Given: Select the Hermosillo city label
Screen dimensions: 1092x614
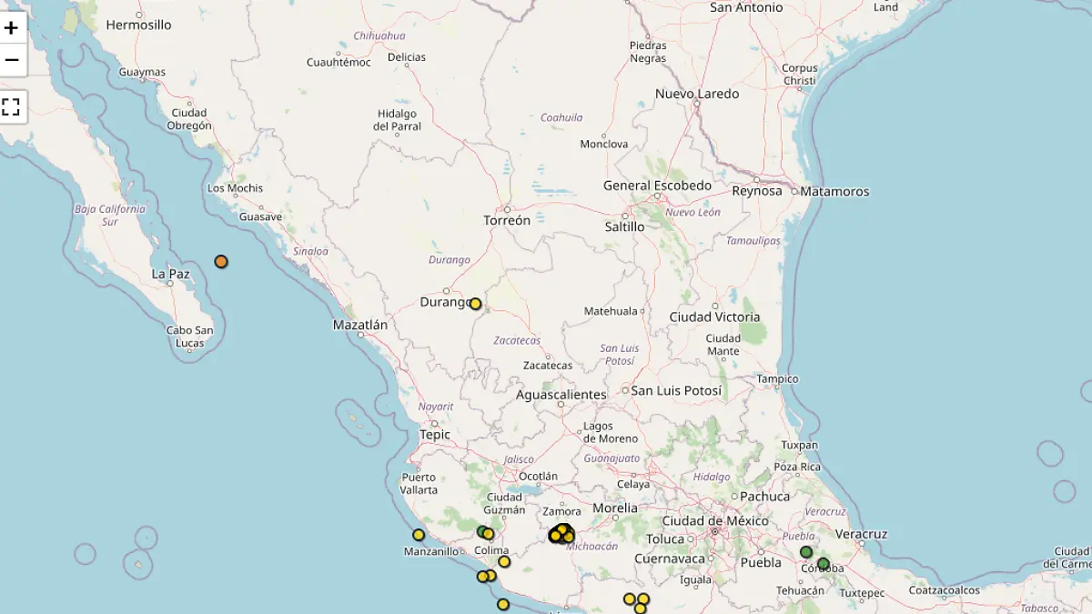Looking at the screenshot, I should (138, 25).
